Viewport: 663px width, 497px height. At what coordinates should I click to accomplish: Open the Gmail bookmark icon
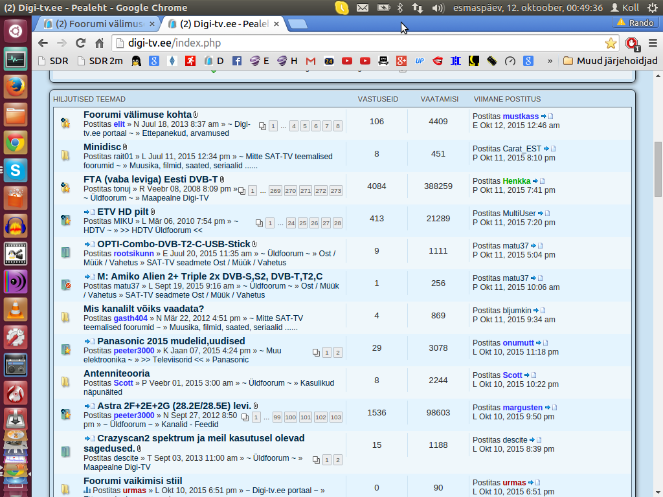[311, 61]
